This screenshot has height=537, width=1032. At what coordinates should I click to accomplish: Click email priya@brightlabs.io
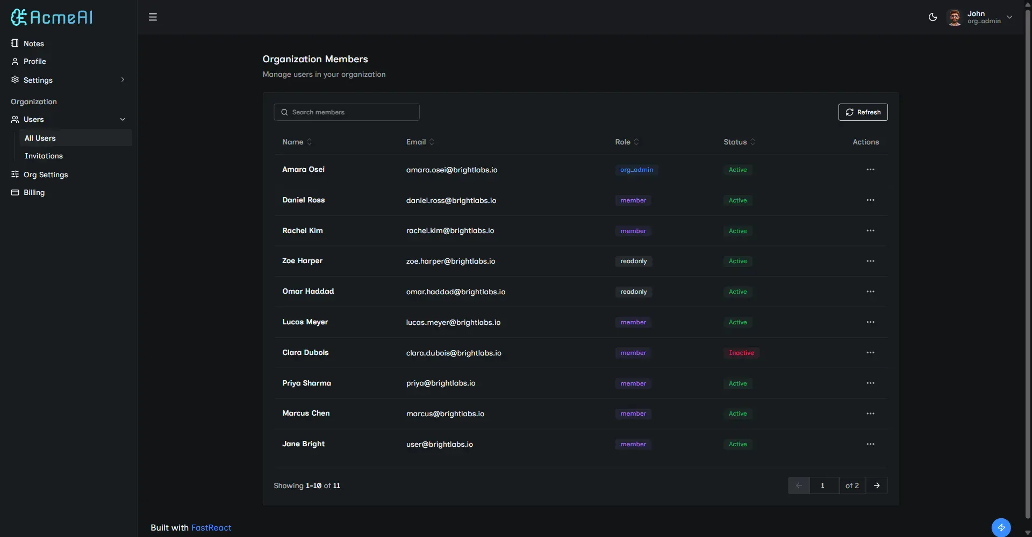tap(441, 383)
